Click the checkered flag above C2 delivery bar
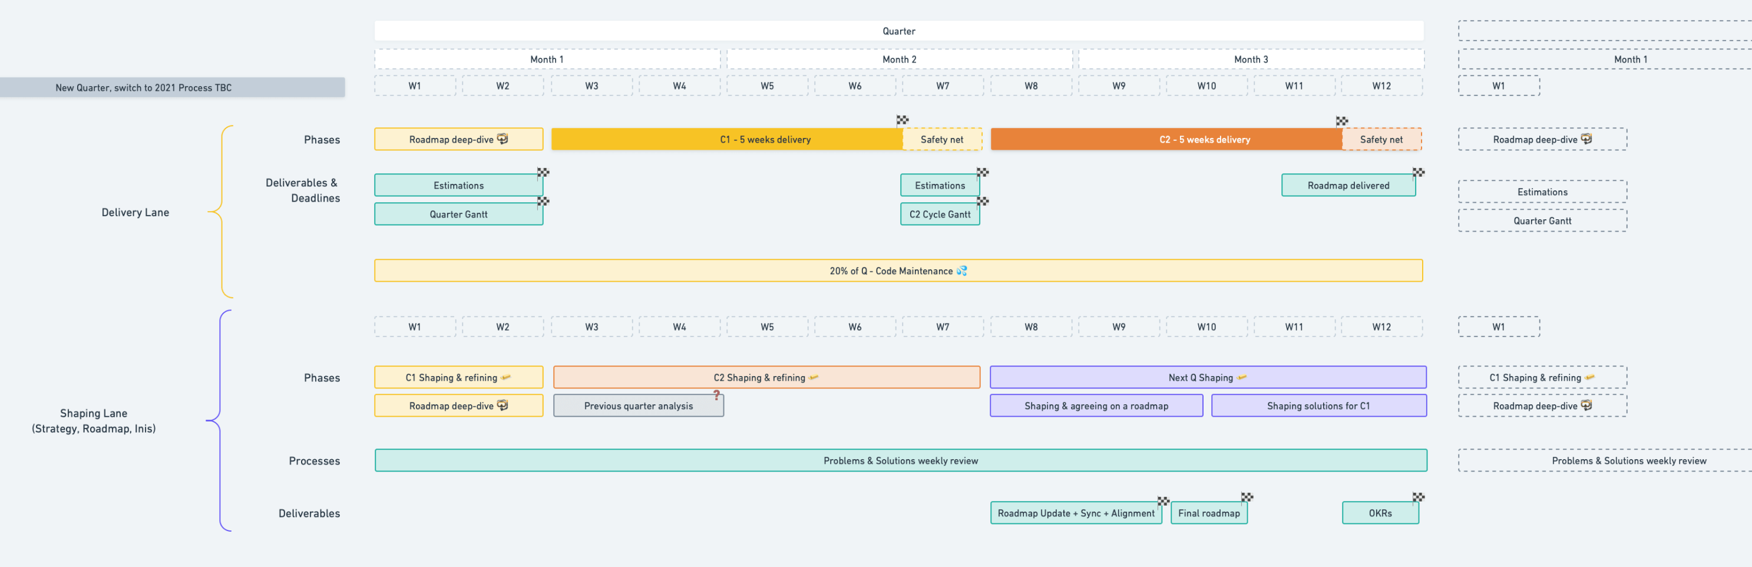 click(1341, 121)
